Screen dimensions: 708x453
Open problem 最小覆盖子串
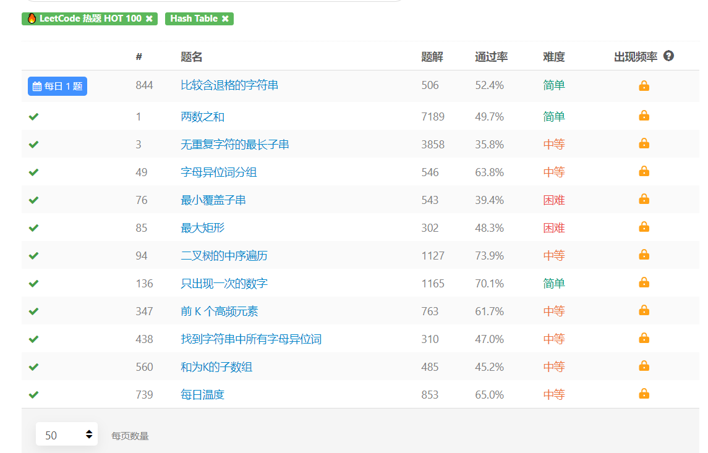[213, 200]
